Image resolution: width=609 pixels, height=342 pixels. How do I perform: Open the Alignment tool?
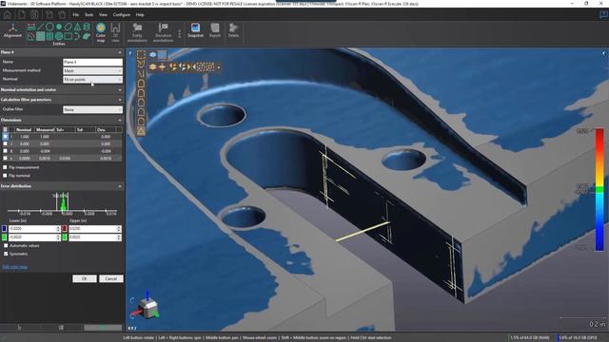[x=12, y=30]
